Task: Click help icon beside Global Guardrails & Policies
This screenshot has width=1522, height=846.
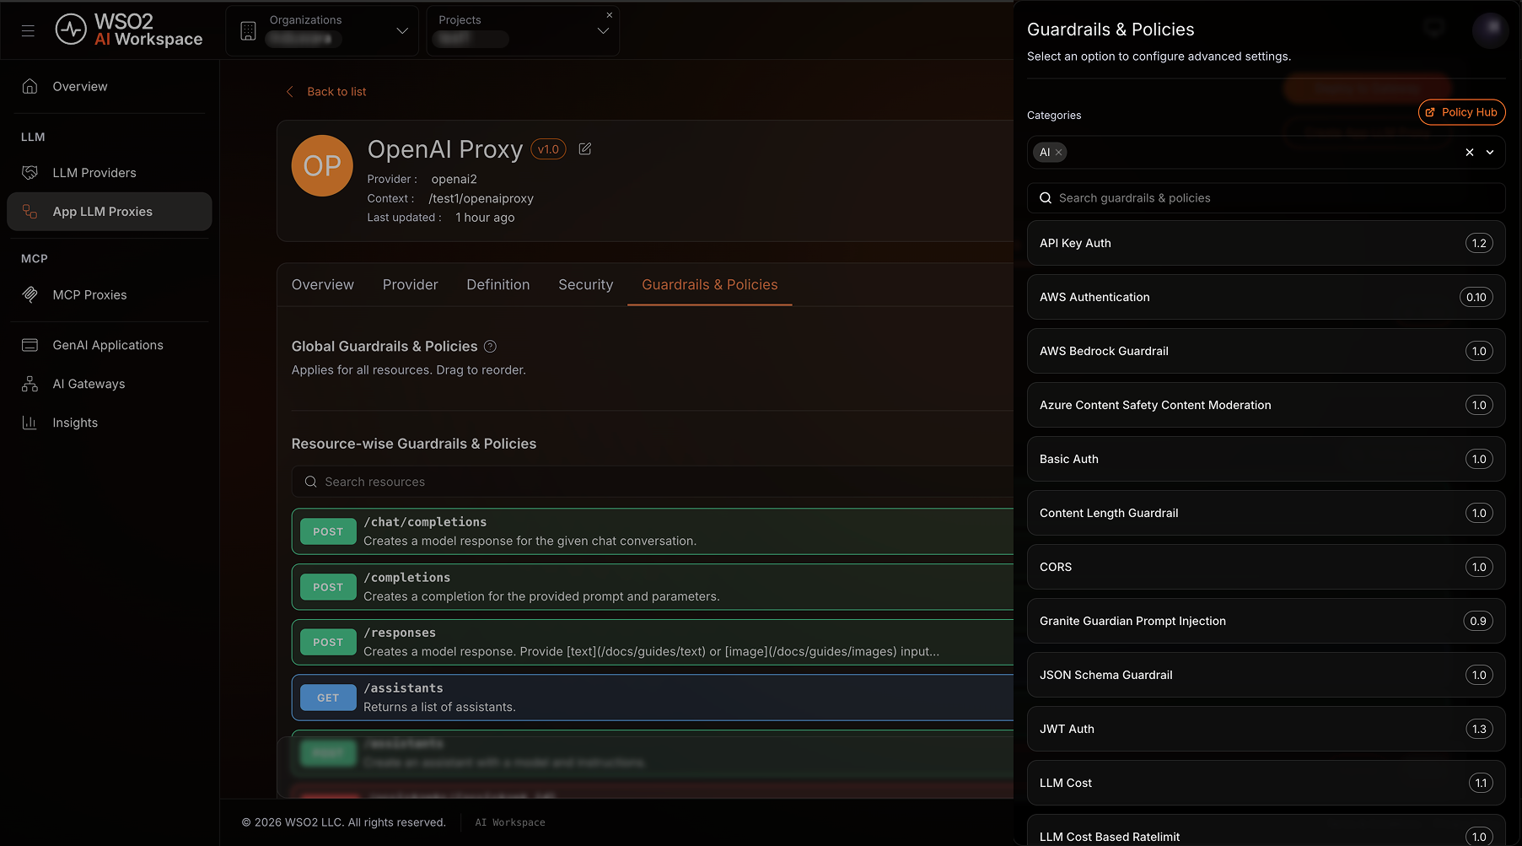Action: click(x=491, y=347)
